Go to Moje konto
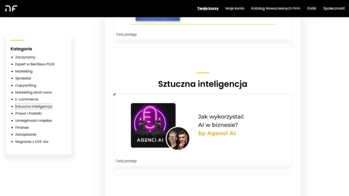This screenshot has height=196, width=349. click(x=235, y=9)
